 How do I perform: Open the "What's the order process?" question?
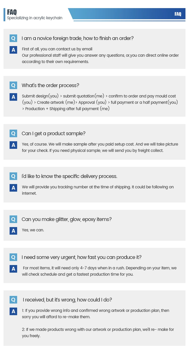[50, 85]
